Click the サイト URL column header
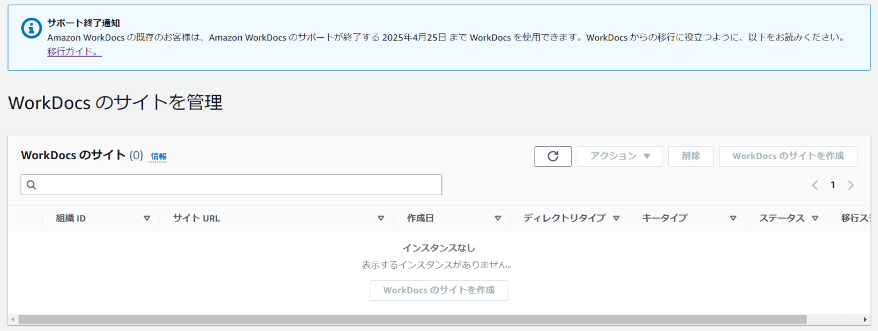 pyautogui.click(x=196, y=218)
